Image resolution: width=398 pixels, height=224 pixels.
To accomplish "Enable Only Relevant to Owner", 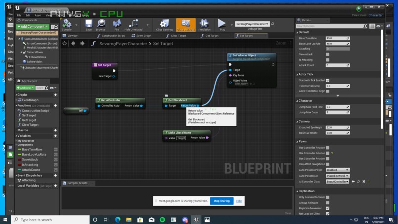I will pos(328,197).
